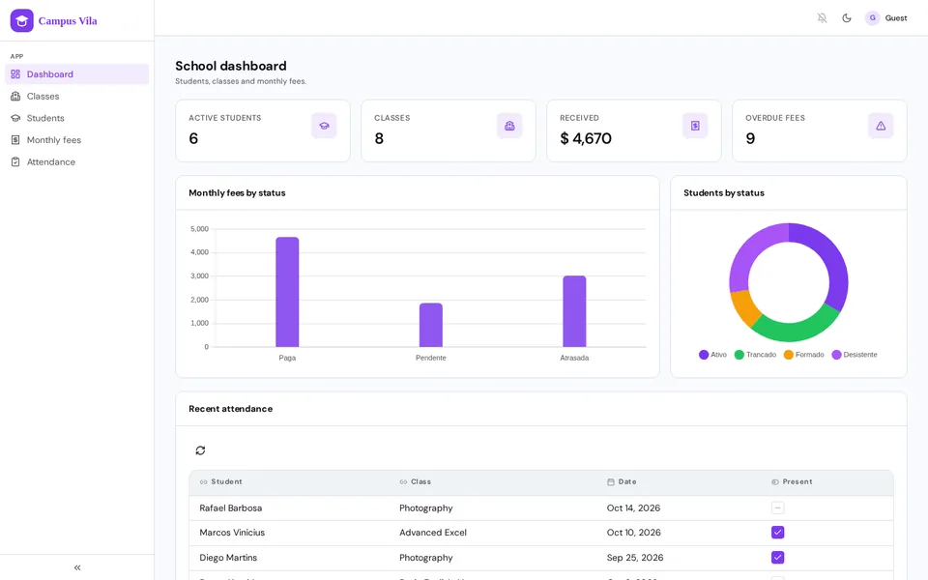Image resolution: width=928 pixels, height=580 pixels.
Task: Click the Classes building icon
Action: pos(509,126)
